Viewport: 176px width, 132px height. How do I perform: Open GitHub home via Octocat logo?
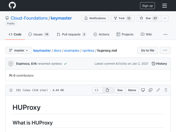(12, 5)
